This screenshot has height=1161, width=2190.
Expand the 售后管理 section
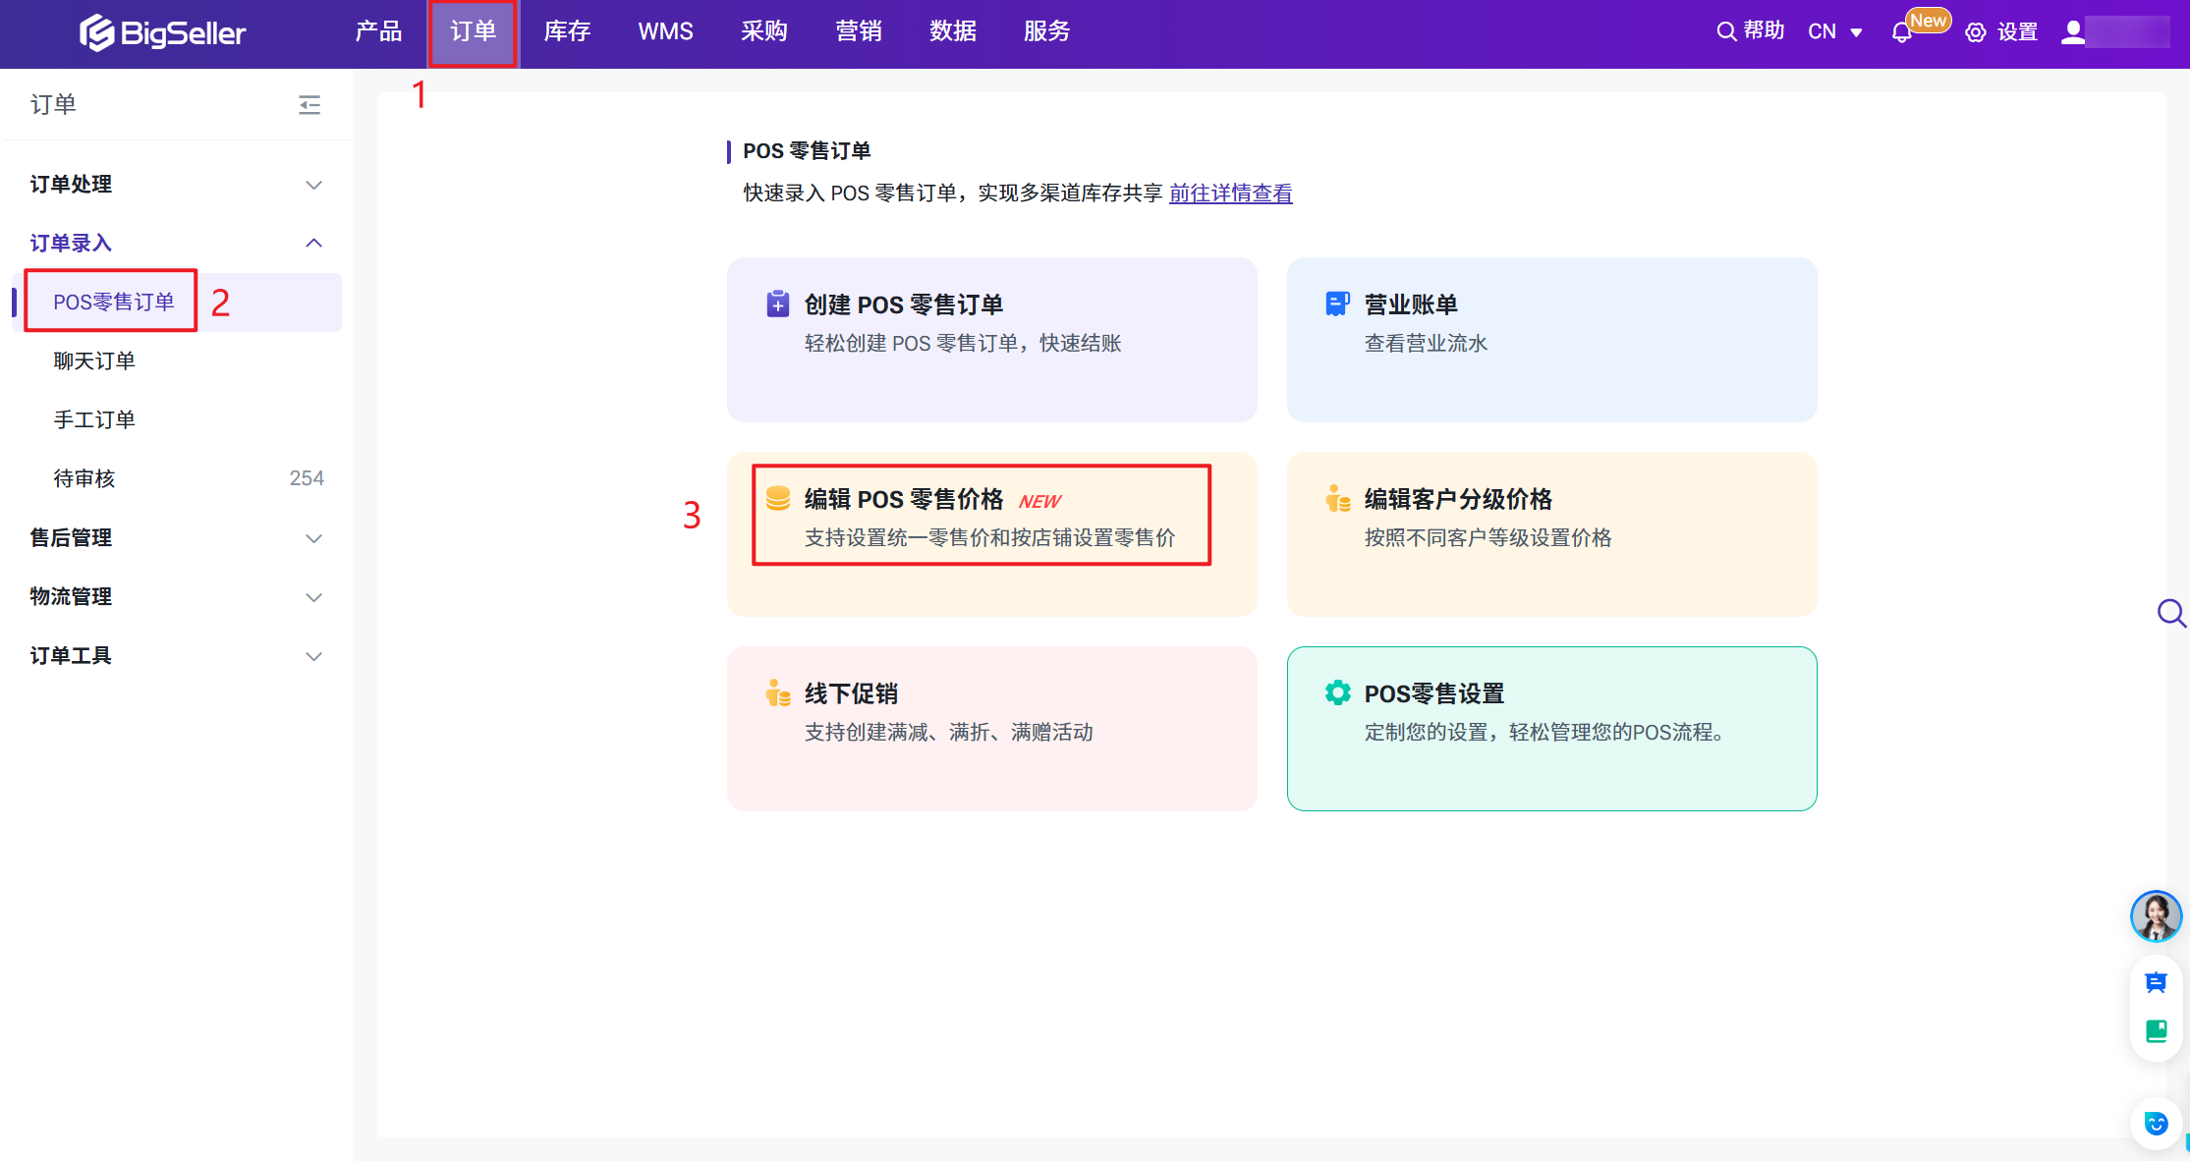[x=313, y=538]
